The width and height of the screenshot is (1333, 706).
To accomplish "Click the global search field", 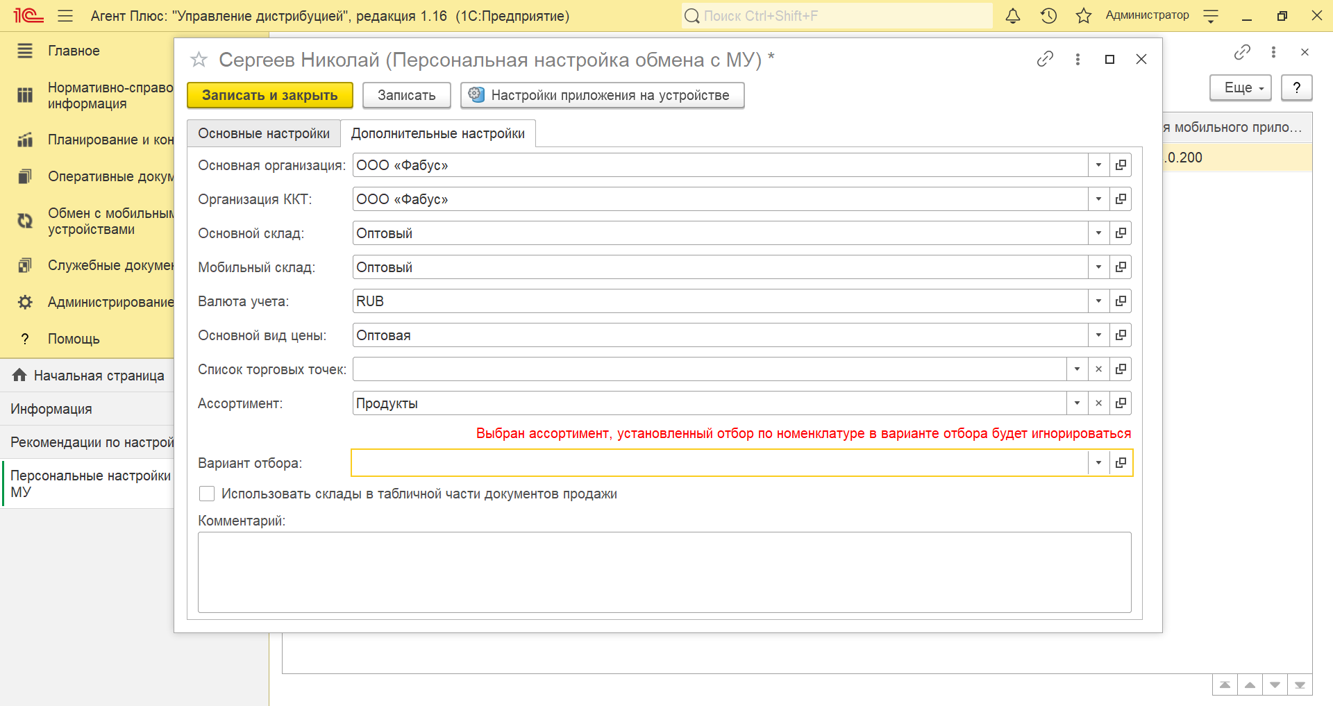I will tap(837, 16).
